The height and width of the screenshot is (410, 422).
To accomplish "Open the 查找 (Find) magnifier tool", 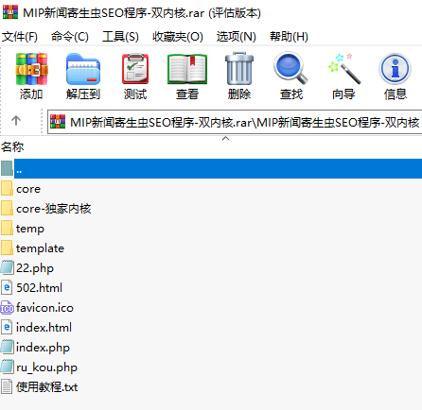I will point(290,77).
